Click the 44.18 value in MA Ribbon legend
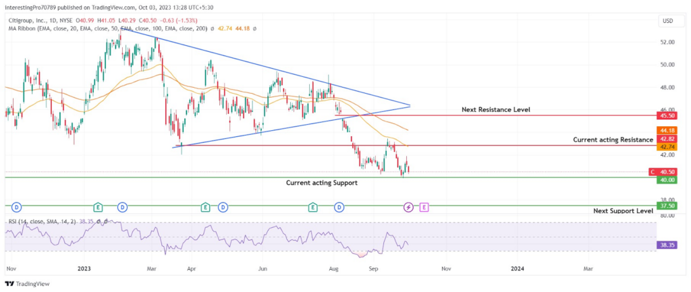 pos(243,28)
